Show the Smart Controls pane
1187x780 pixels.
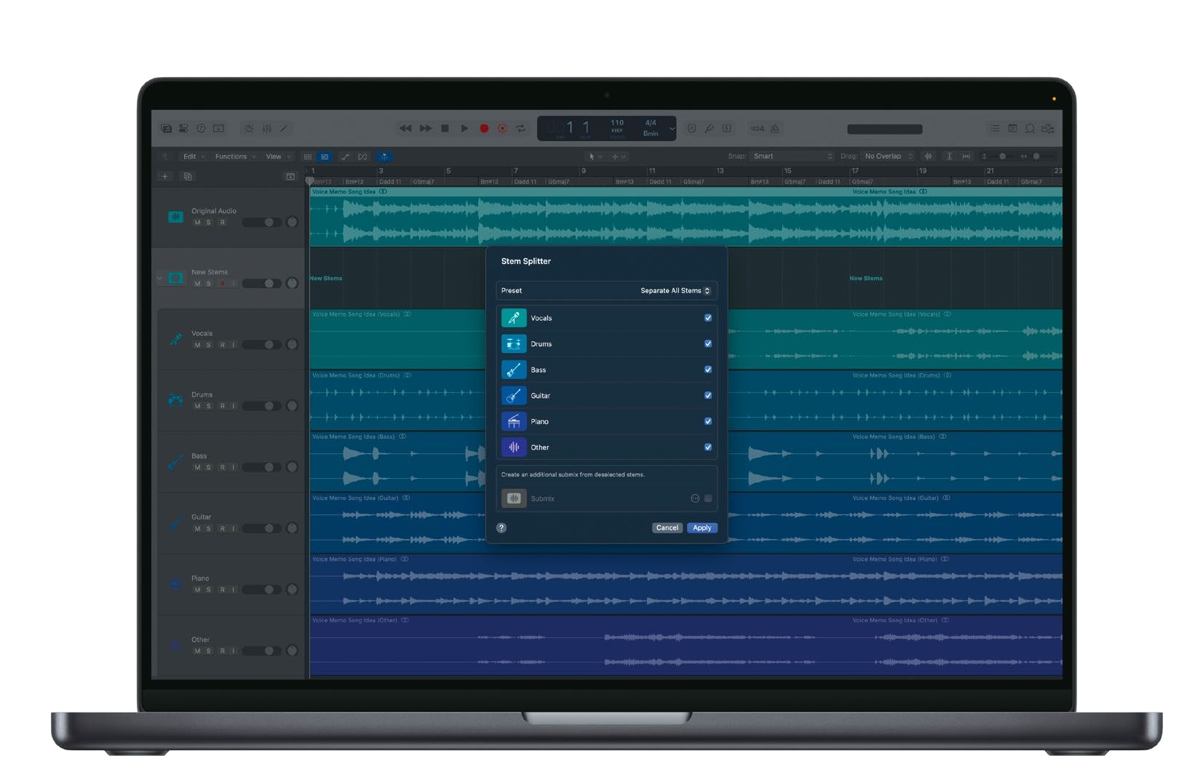click(x=249, y=128)
